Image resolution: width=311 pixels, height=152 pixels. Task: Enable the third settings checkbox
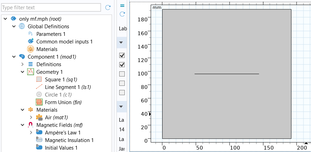(122, 74)
